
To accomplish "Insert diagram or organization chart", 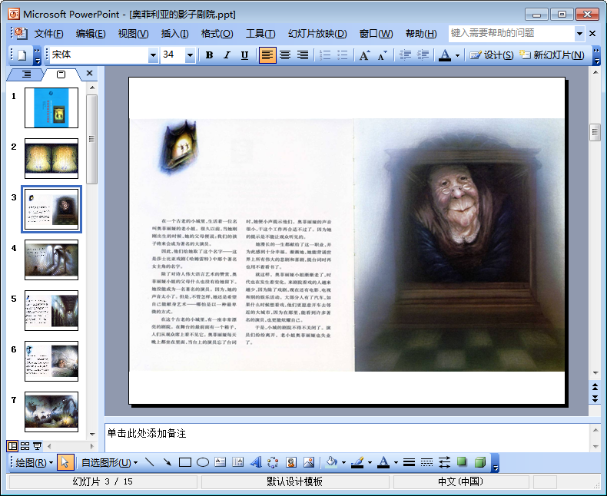I will (x=273, y=462).
